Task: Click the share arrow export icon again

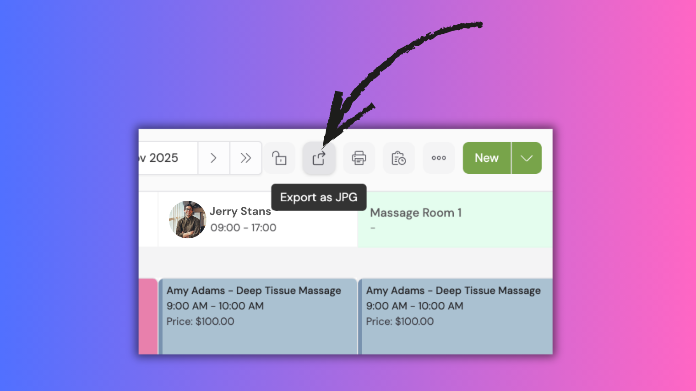Action: [x=319, y=158]
